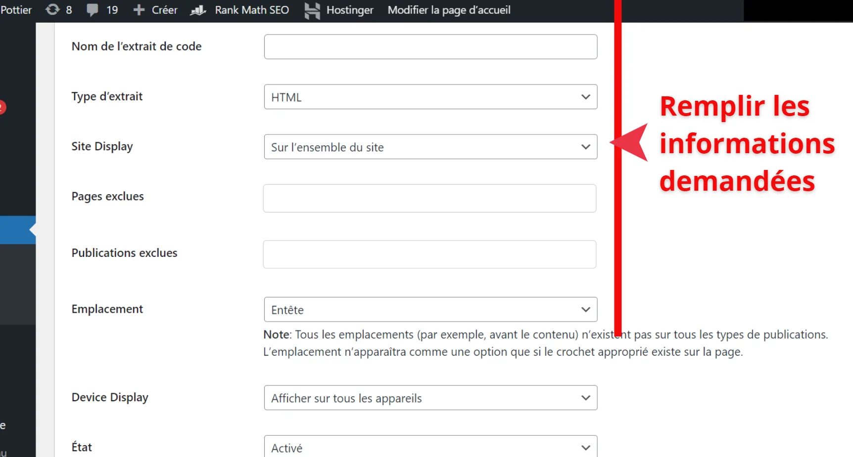Screen dimensions: 853x457
Task: Select the Rank Math SEO icon in admin bar
Action: 198,10
